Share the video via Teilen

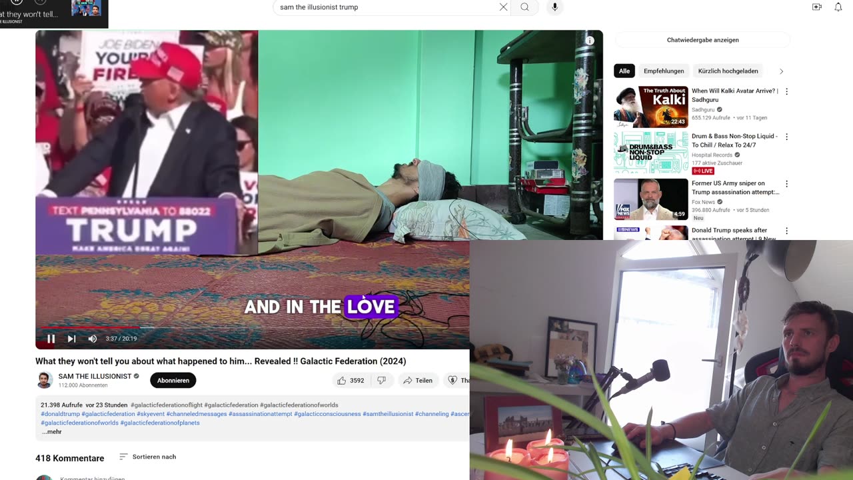(x=418, y=381)
